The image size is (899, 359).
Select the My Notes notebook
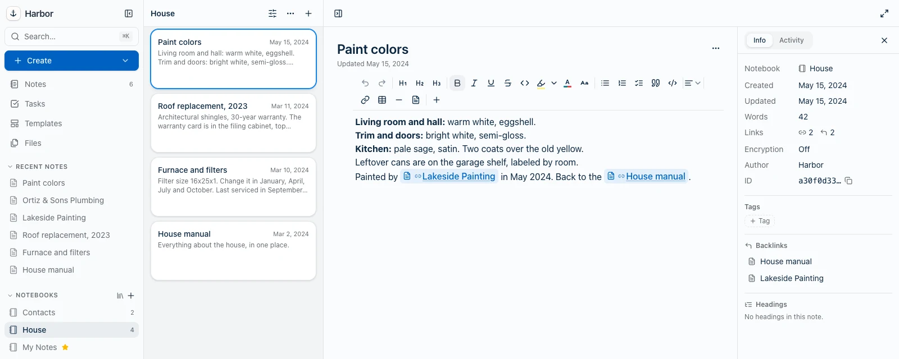pos(72,347)
